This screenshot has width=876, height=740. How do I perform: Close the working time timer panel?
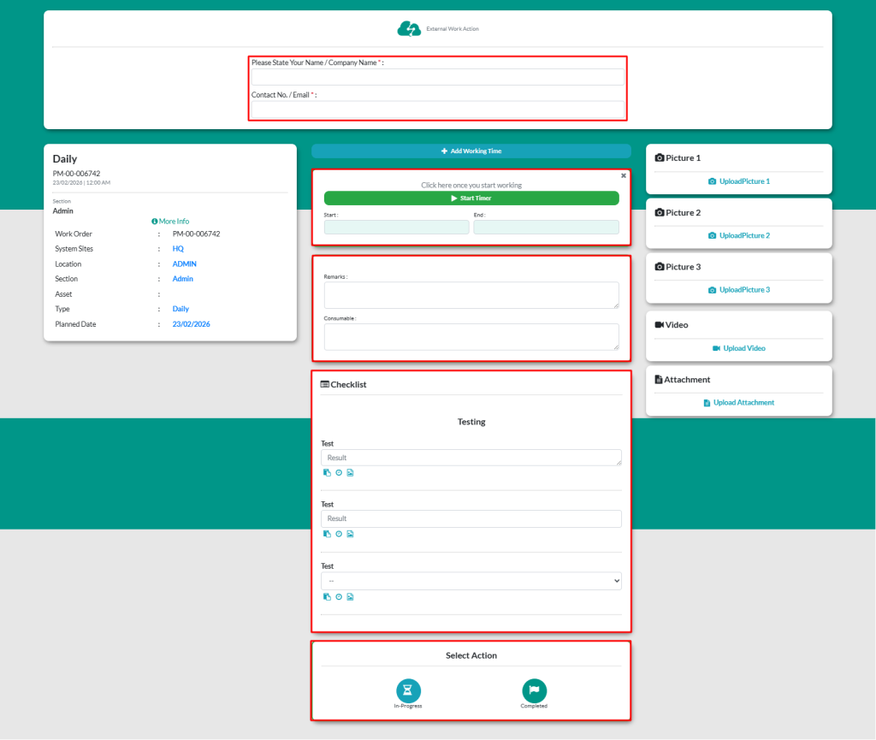tap(624, 175)
